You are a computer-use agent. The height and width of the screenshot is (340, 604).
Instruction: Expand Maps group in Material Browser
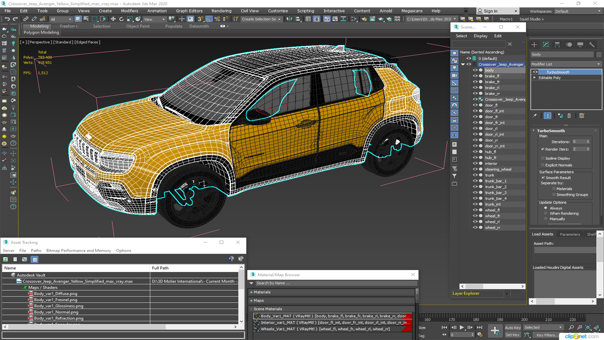[251, 301]
